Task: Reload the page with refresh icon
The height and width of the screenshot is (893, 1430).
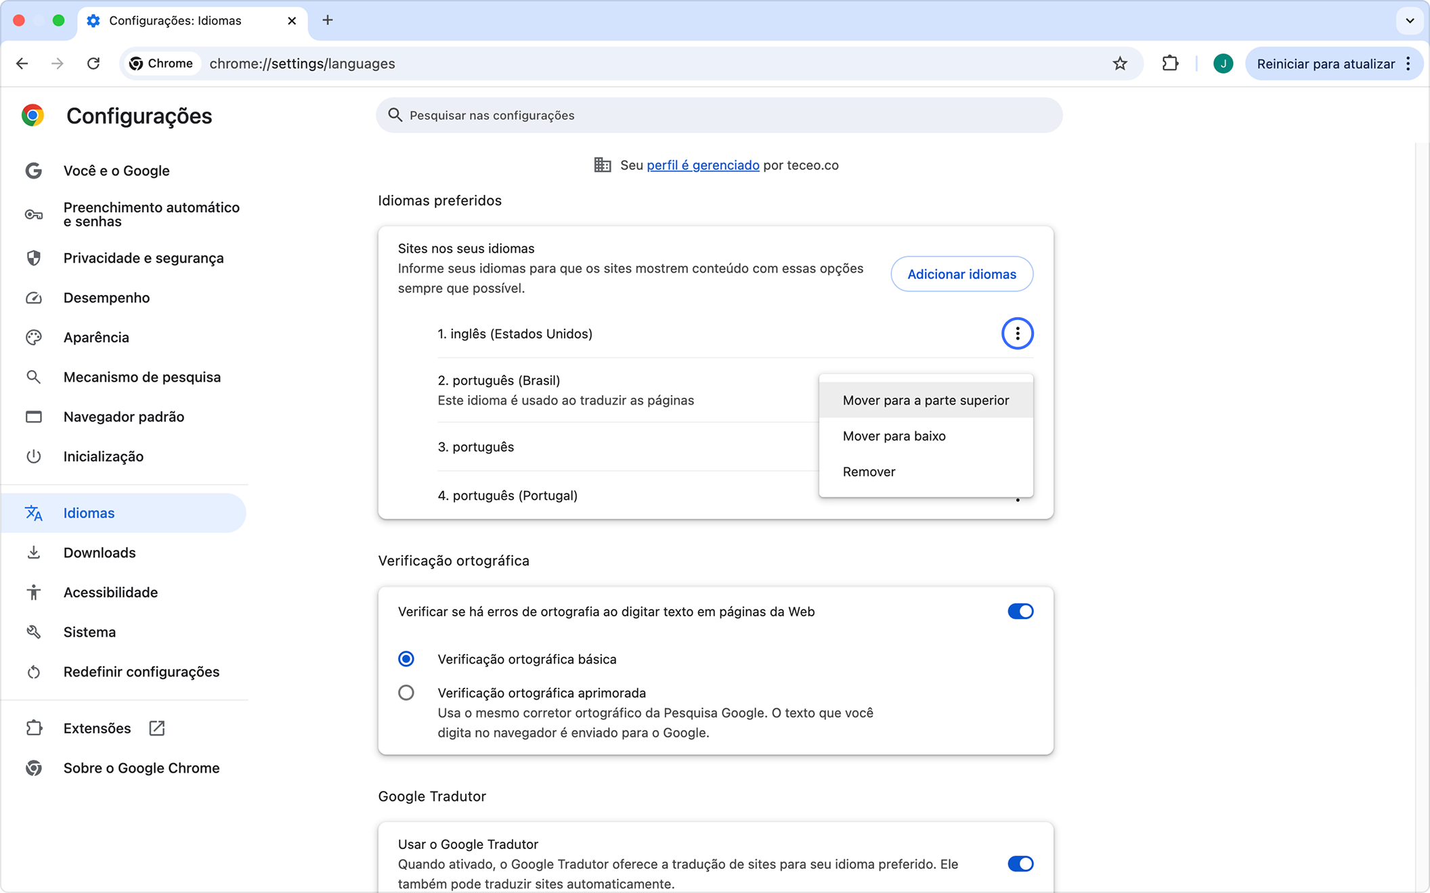Action: click(93, 64)
